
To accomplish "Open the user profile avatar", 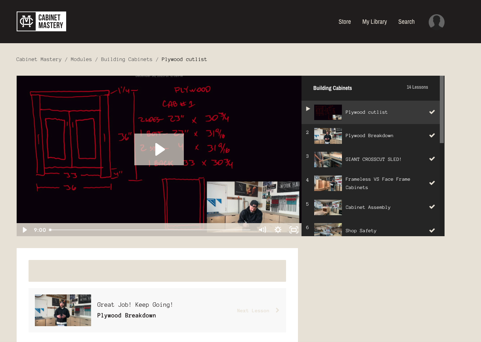I will click(436, 22).
